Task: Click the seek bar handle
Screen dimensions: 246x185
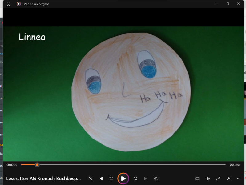Action: (37, 165)
